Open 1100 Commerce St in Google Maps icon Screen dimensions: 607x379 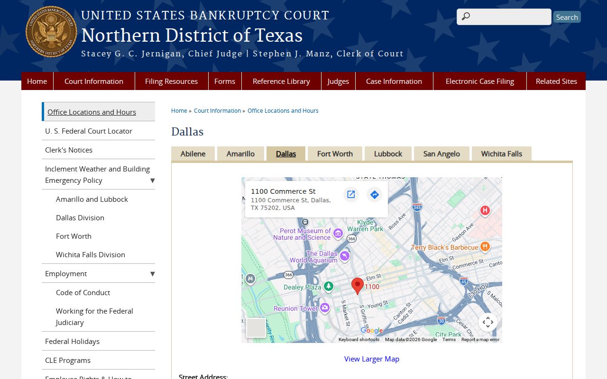pyautogui.click(x=351, y=194)
